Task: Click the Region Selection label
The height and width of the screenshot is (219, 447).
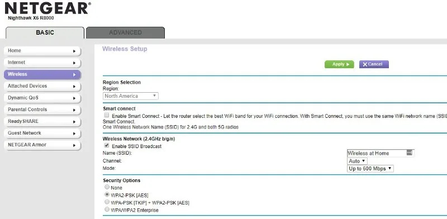Action: point(122,82)
